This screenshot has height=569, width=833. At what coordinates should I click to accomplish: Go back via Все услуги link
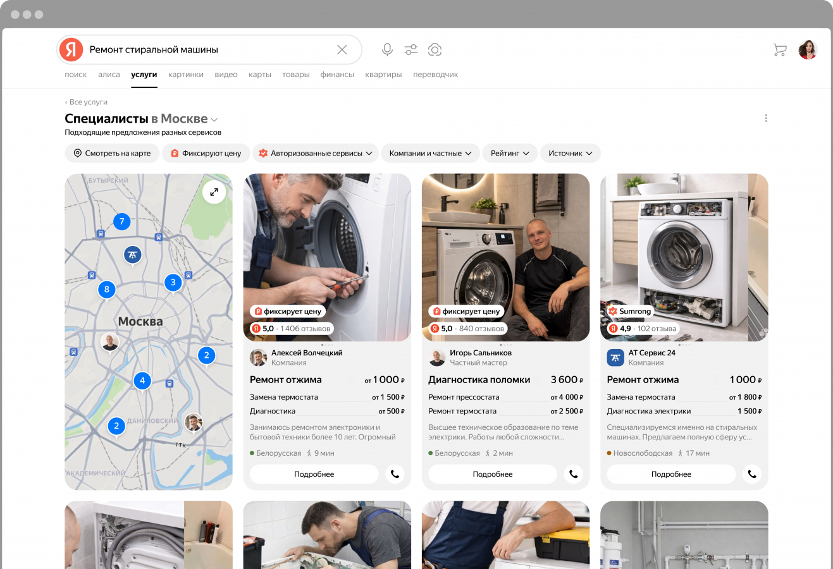[87, 102]
